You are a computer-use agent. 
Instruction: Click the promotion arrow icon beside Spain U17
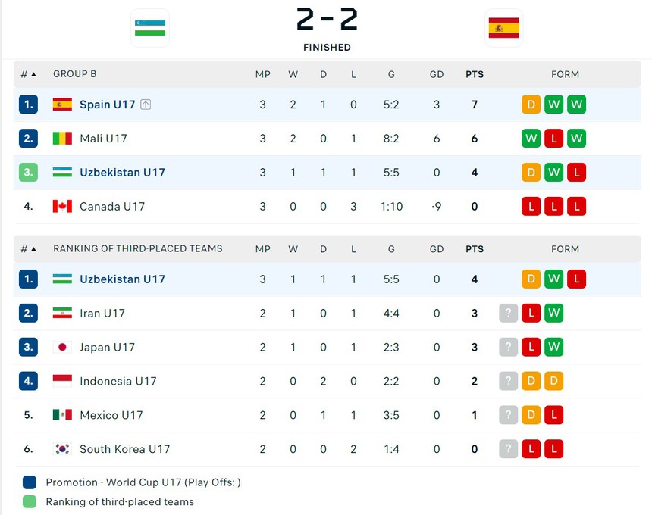coord(146,105)
